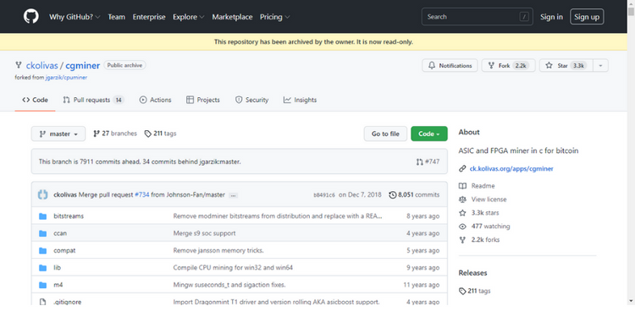Click the Star button
Screen dimensions: 635x317
[566, 65]
